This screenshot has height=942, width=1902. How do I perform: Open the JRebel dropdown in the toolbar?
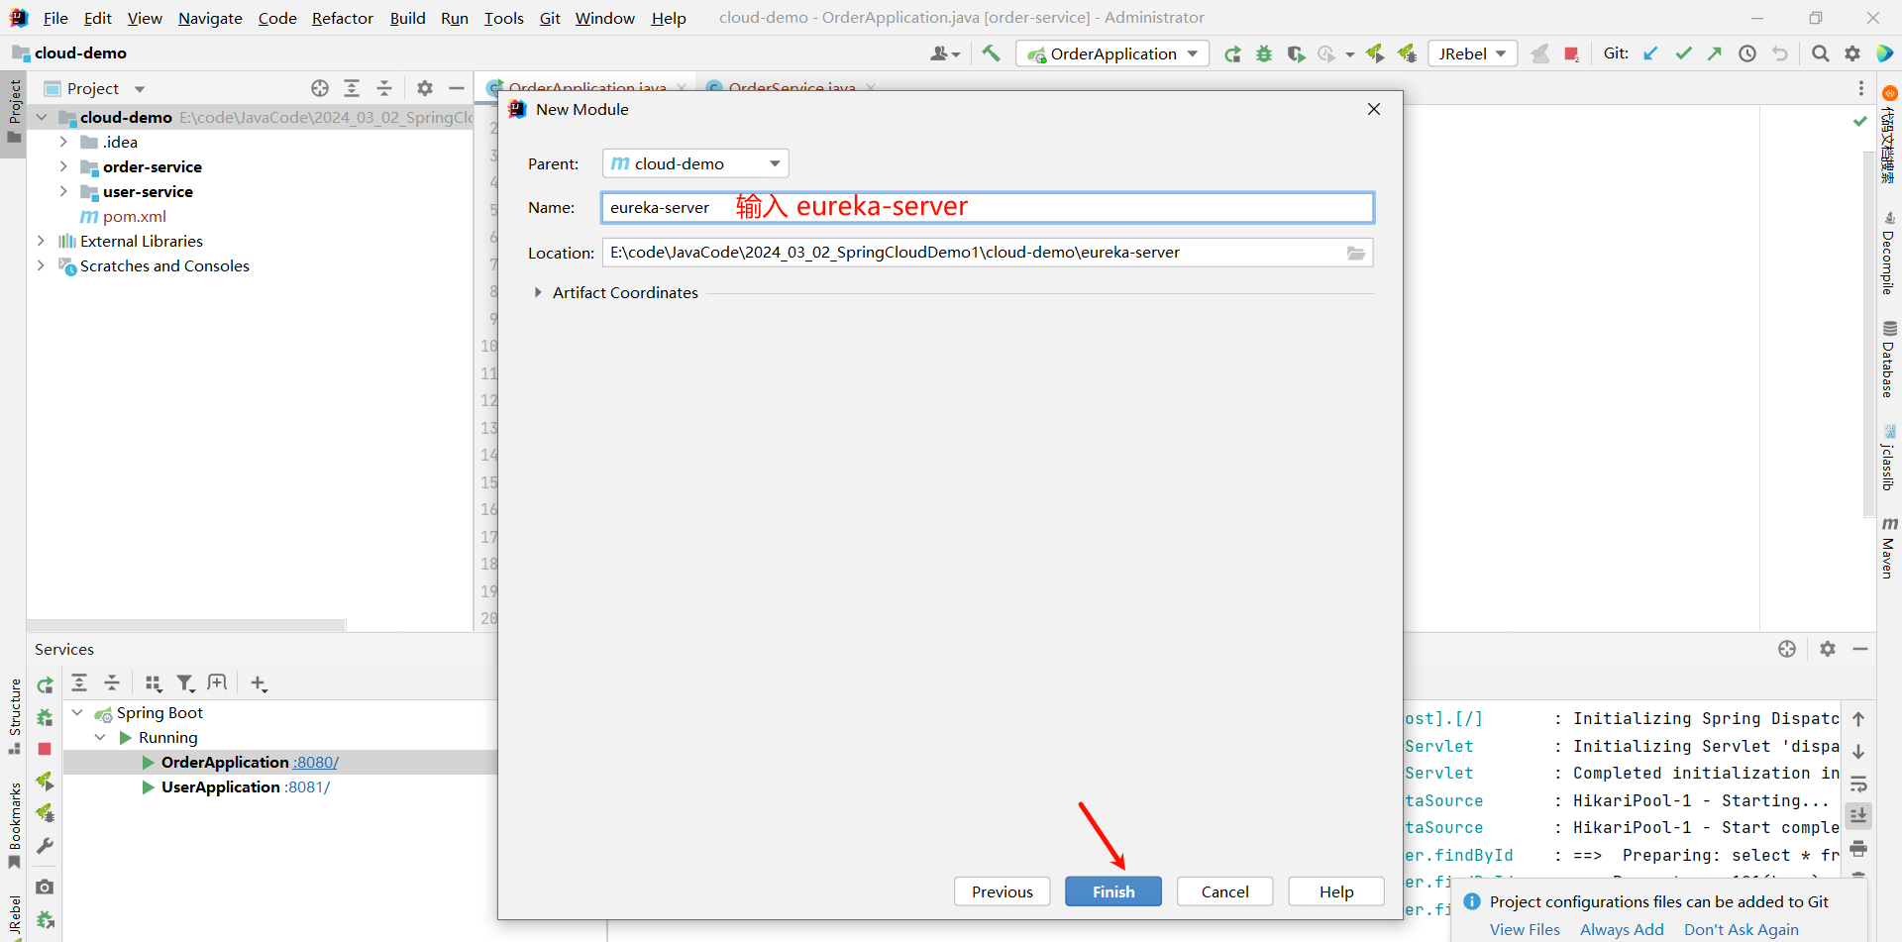[1472, 53]
